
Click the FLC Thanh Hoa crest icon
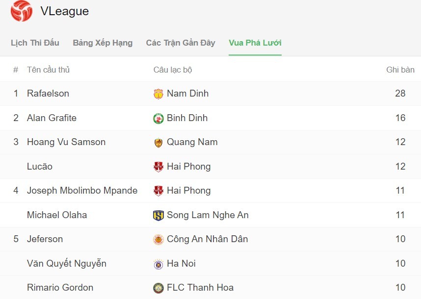[158, 288]
